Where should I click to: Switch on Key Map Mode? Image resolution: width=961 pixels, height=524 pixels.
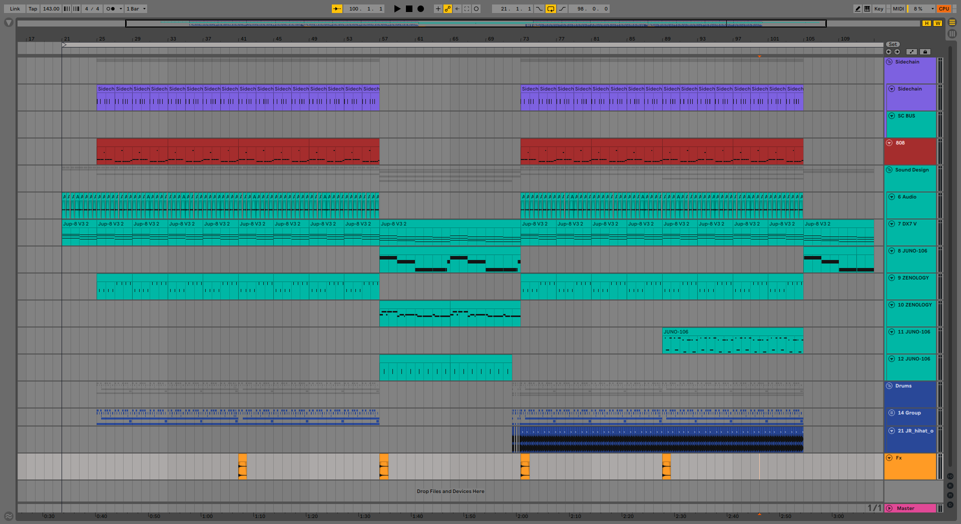click(878, 8)
